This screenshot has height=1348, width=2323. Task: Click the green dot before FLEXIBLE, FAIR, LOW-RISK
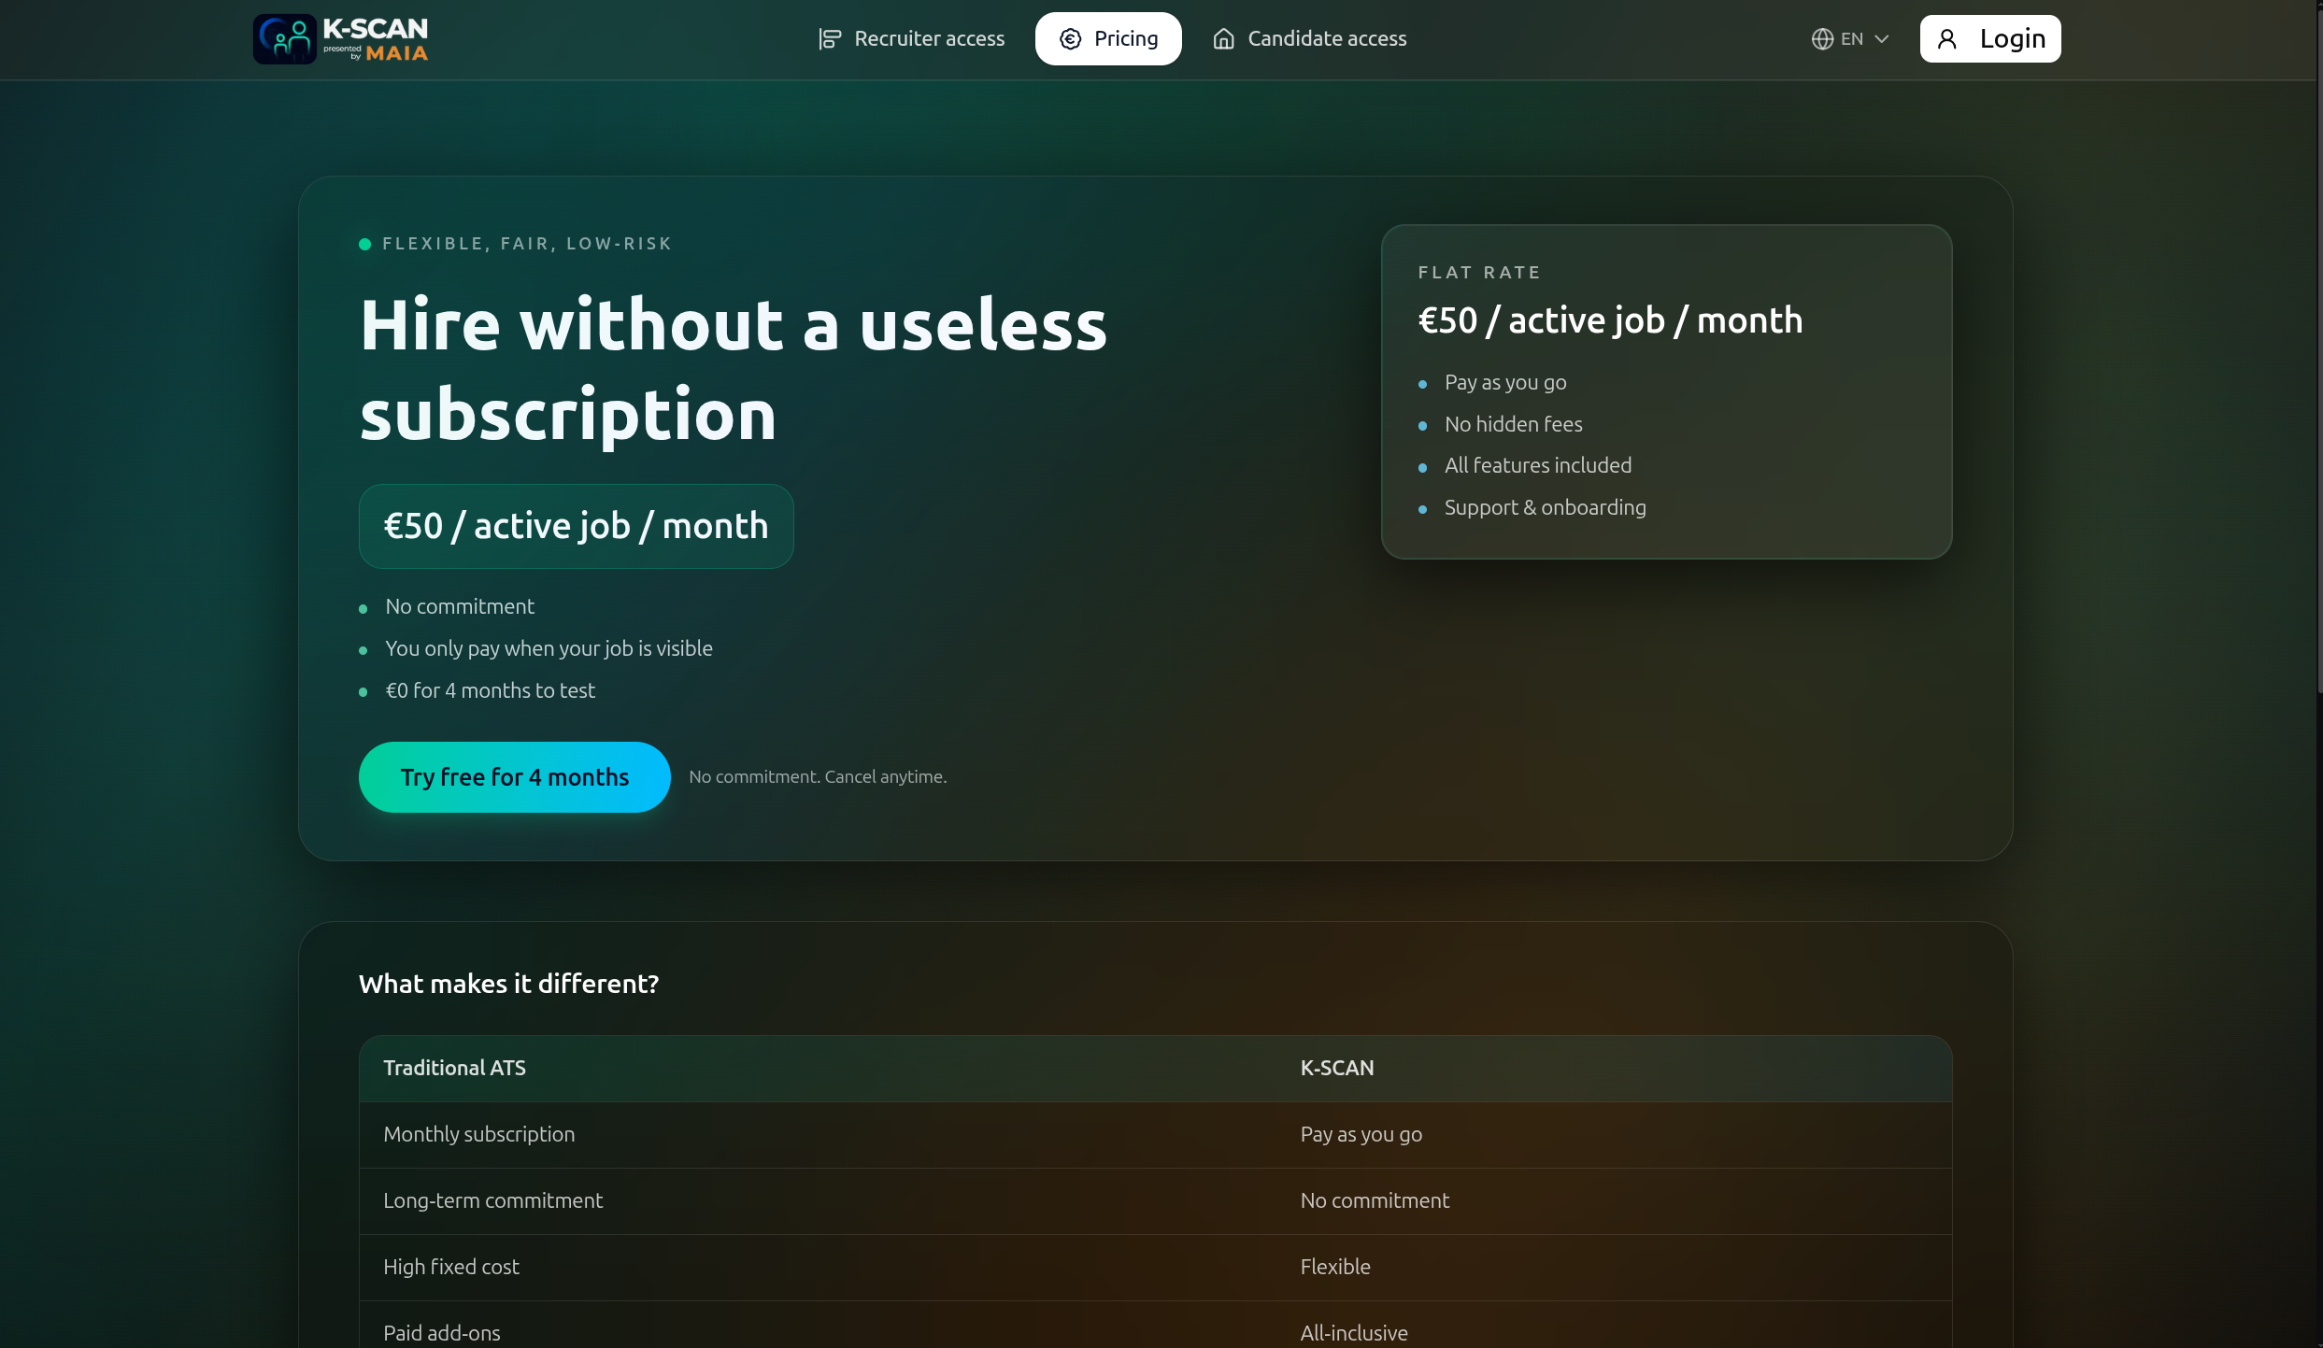click(x=365, y=245)
